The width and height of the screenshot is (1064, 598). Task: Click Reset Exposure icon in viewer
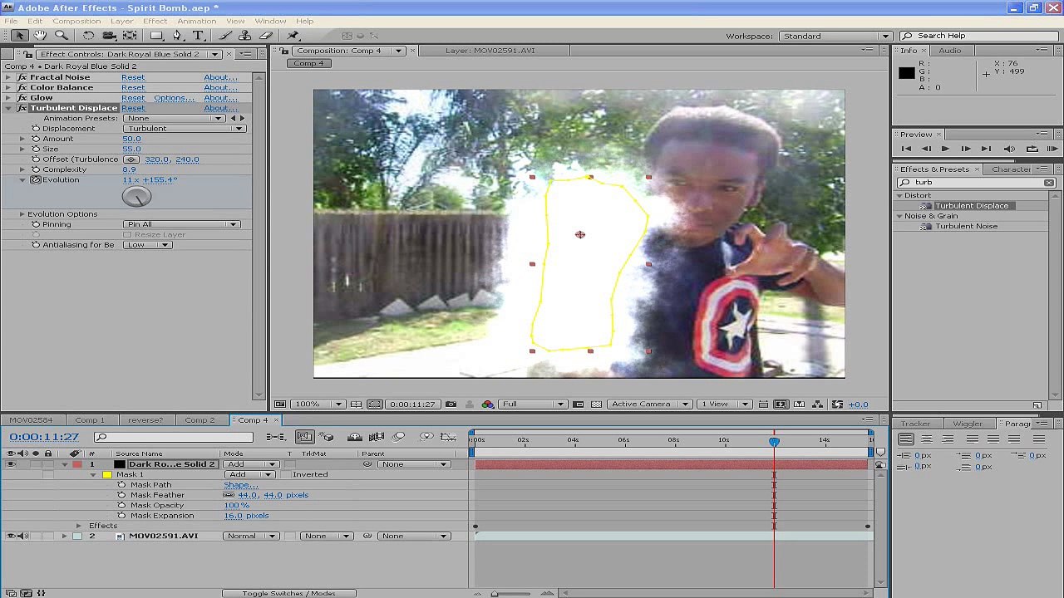(x=838, y=404)
